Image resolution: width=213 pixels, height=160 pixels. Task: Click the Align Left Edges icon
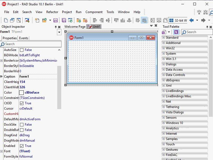click(x=95, y=21)
